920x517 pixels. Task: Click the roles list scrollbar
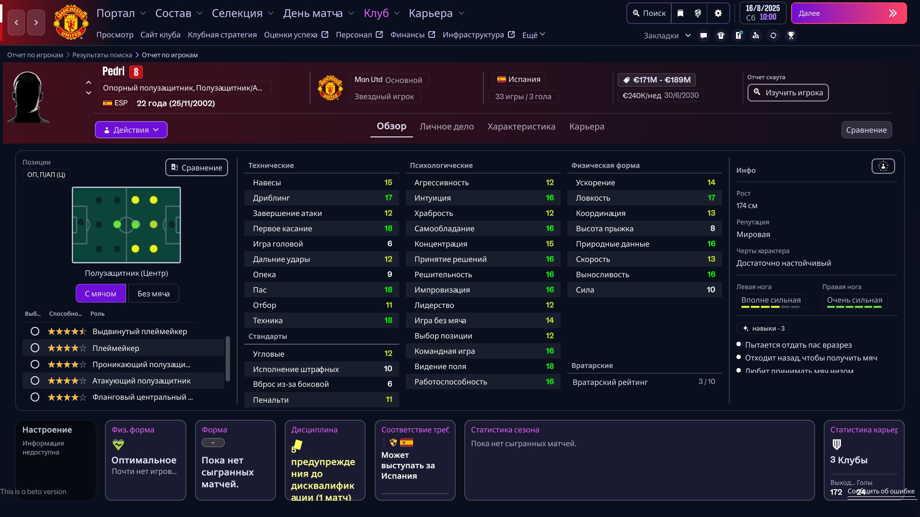(x=228, y=358)
